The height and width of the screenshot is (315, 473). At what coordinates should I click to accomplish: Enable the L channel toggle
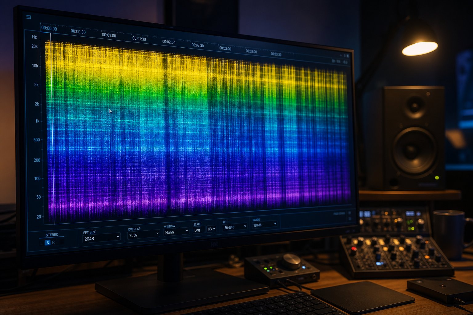pyautogui.click(x=42, y=243)
